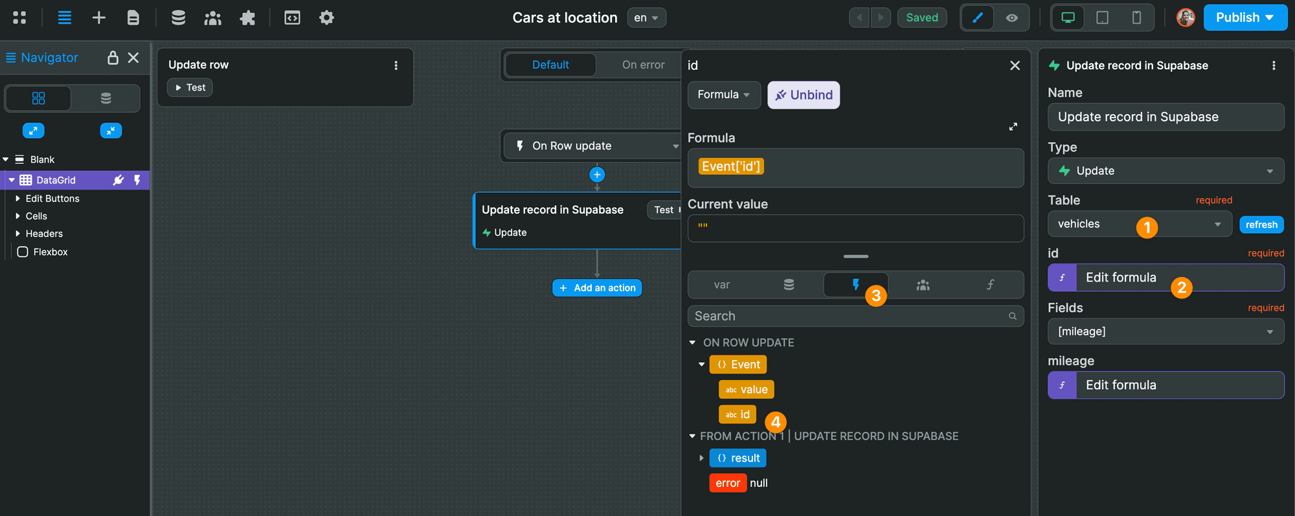Click the DataGrid workflow lightning icon
1295x516 pixels.
click(x=137, y=180)
